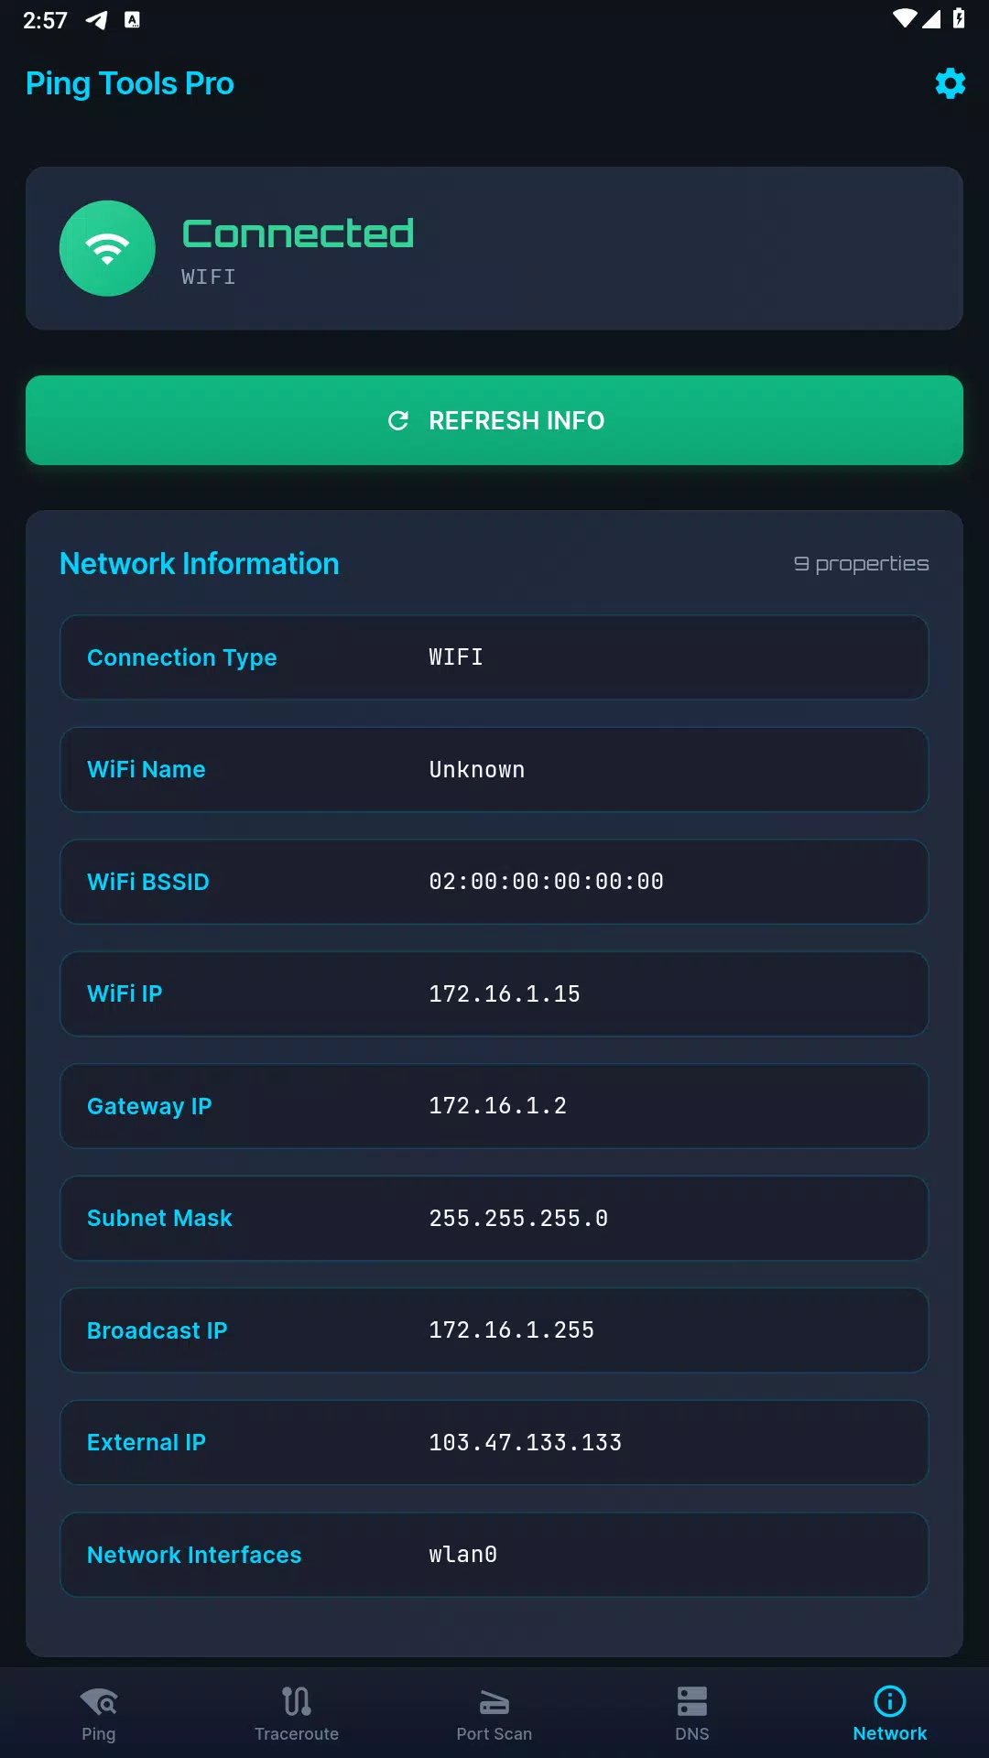The image size is (989, 1758).
Task: Tap the WiFi IP 172.16.1.15 row
Action: click(x=494, y=994)
